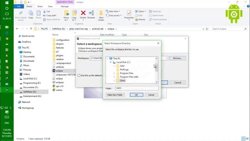This screenshot has width=250, height=141.
Task: Tick Use this as the default checkbox
Action: 79,75
